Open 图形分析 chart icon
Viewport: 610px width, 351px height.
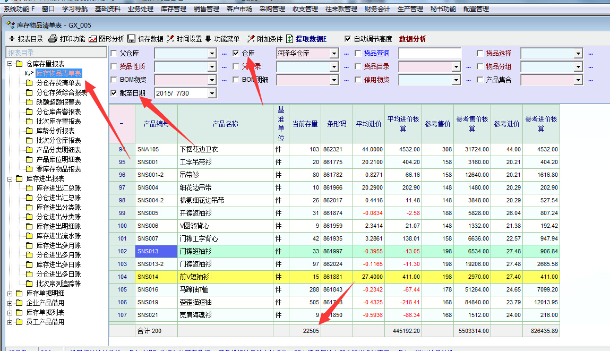tap(93, 39)
